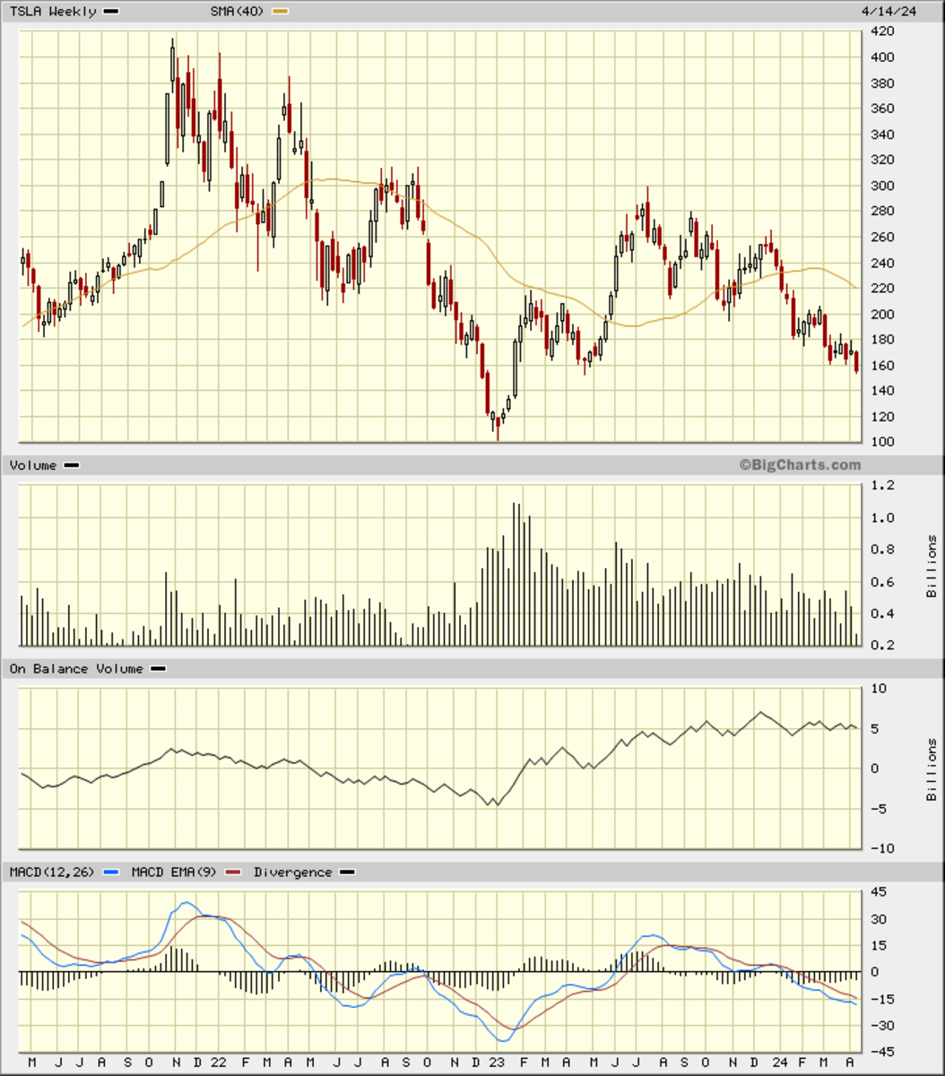Select the red MACD EMA swatch
Screen dimensions: 945x1076
(233, 872)
